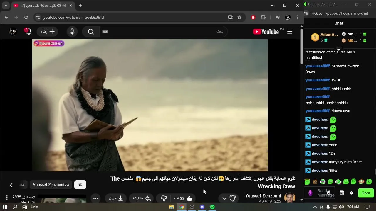The image size is (376, 211).
Task: Select the halo green emote in Kick
Action: pos(308,182)
